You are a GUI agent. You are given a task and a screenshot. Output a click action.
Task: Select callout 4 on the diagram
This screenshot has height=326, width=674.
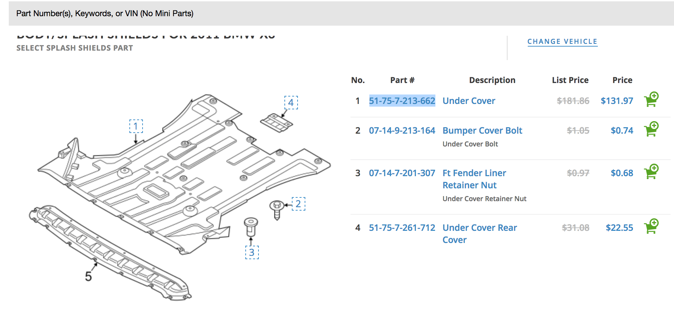(291, 102)
